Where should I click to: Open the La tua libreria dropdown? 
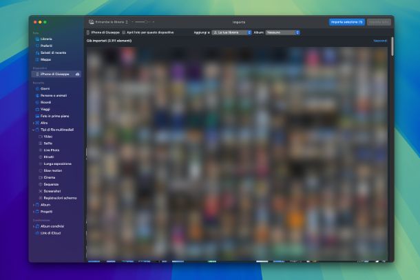click(x=232, y=32)
